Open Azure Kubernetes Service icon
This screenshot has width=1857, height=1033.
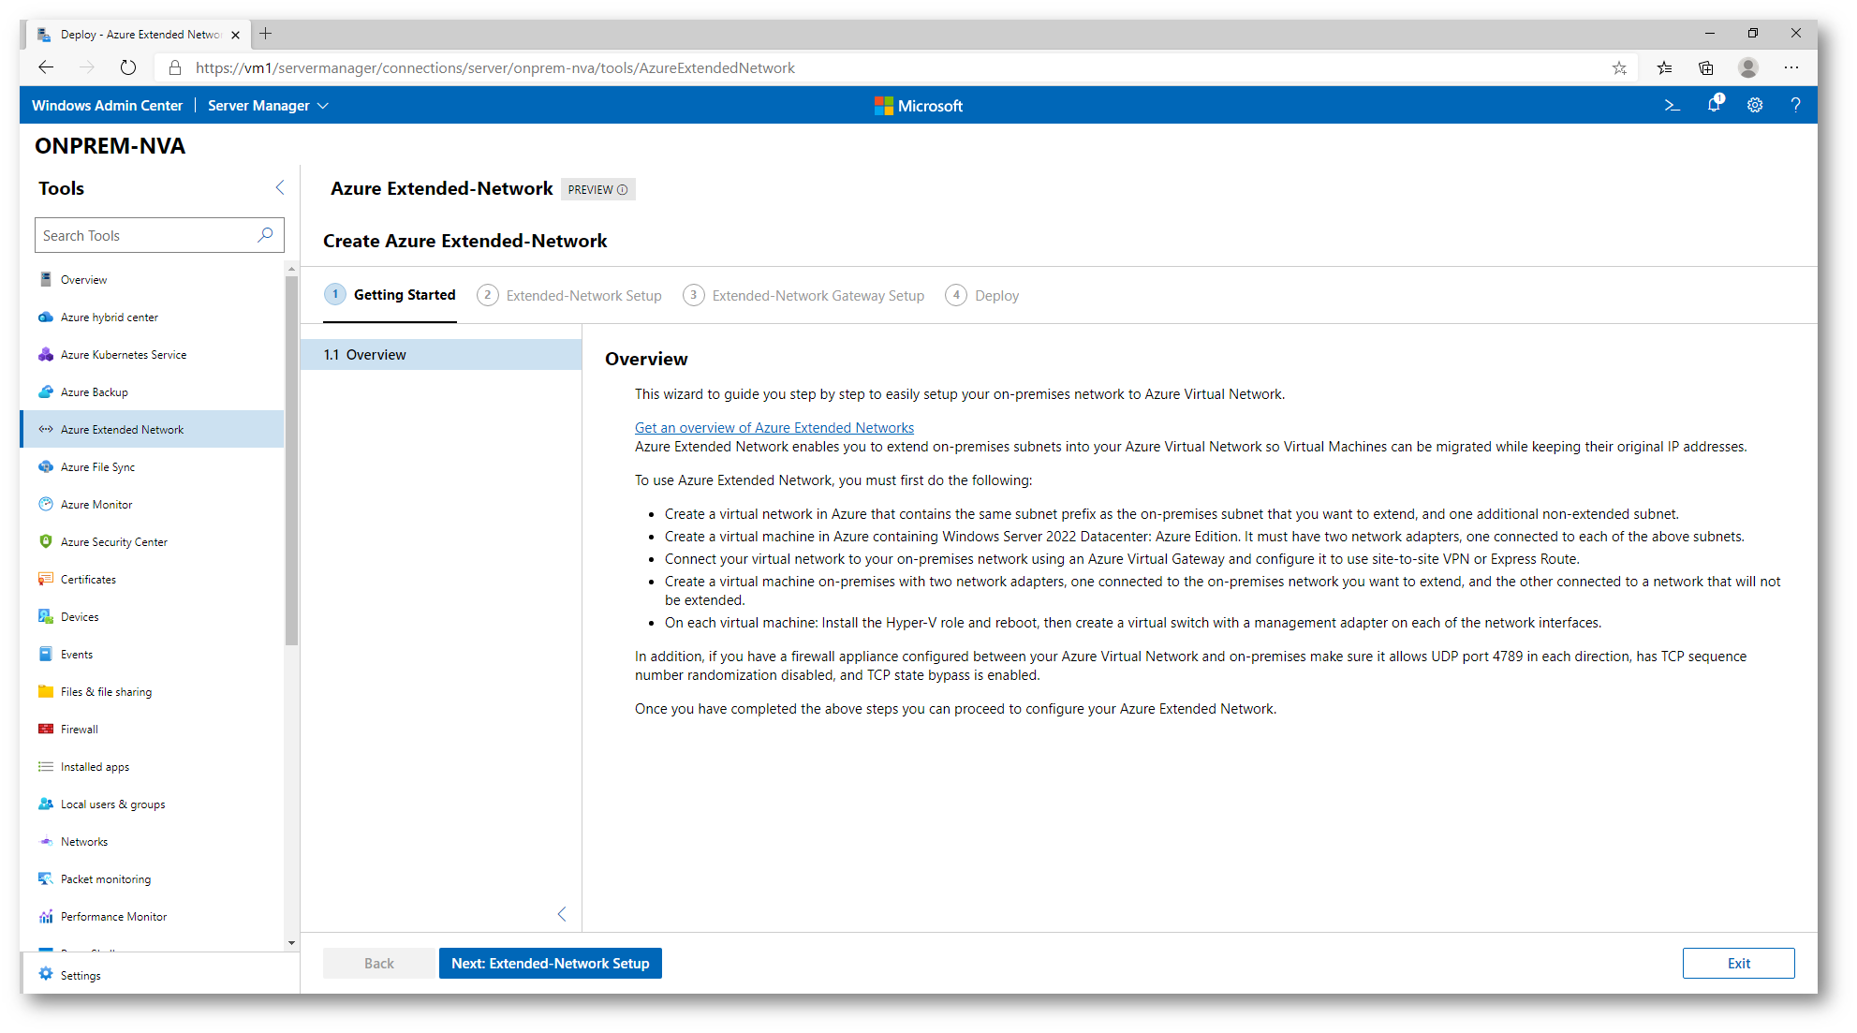pyautogui.click(x=45, y=354)
